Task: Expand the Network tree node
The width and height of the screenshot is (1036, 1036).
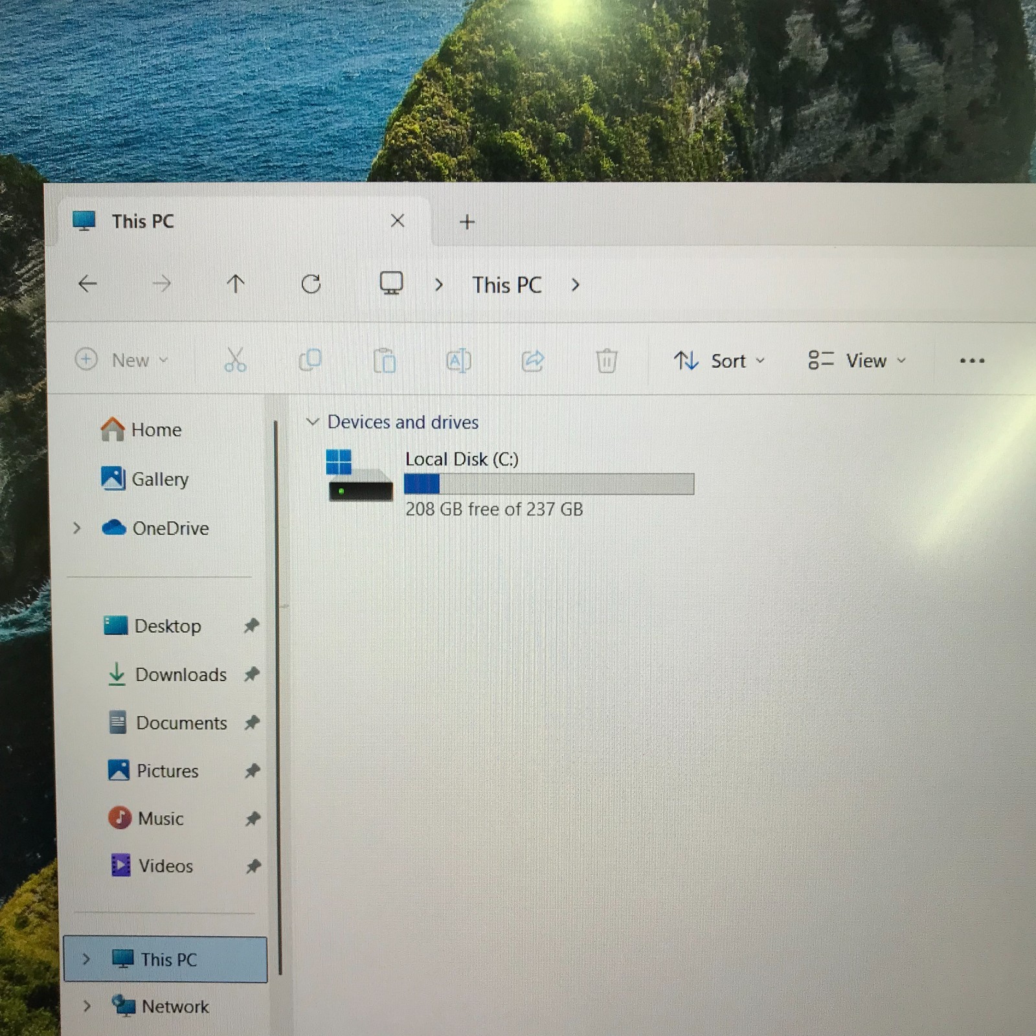Action: (x=87, y=1006)
